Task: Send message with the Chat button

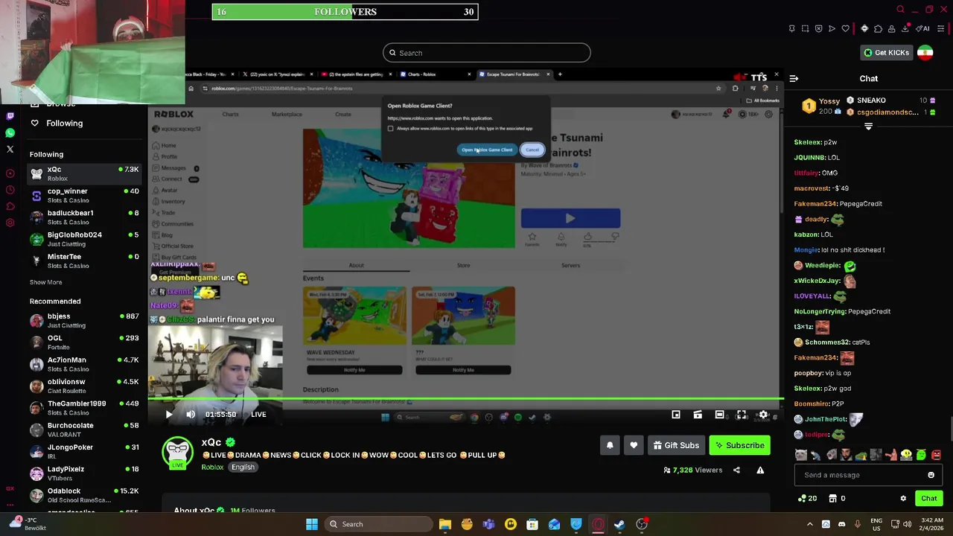Action: coord(929,498)
